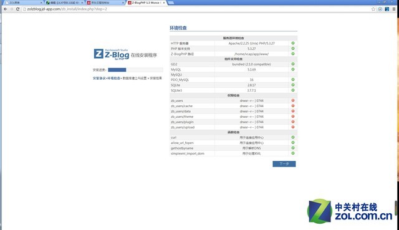Click the installation progress bar
Viewport: 399px width, 230px height.
(x=135, y=70)
